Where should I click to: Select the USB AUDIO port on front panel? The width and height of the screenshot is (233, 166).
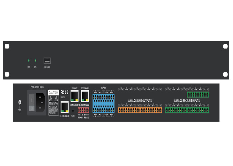coord(47,61)
